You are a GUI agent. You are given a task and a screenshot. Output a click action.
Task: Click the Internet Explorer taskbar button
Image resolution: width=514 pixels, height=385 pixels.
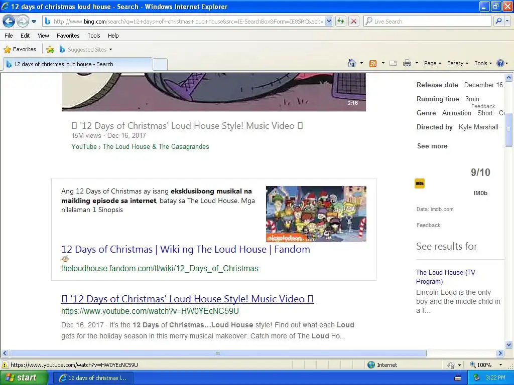click(93, 378)
